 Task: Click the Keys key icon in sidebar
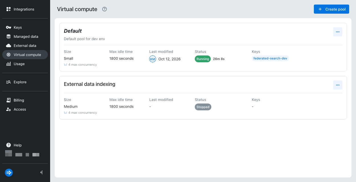coord(9,27)
